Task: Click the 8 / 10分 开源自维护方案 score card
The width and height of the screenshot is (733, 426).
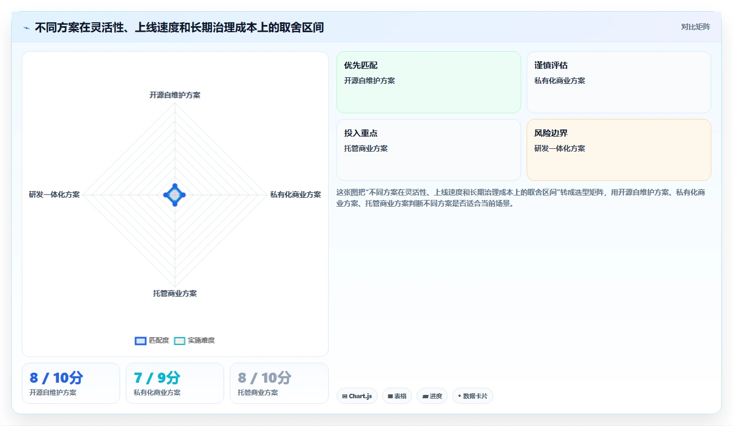Action: 71,383
